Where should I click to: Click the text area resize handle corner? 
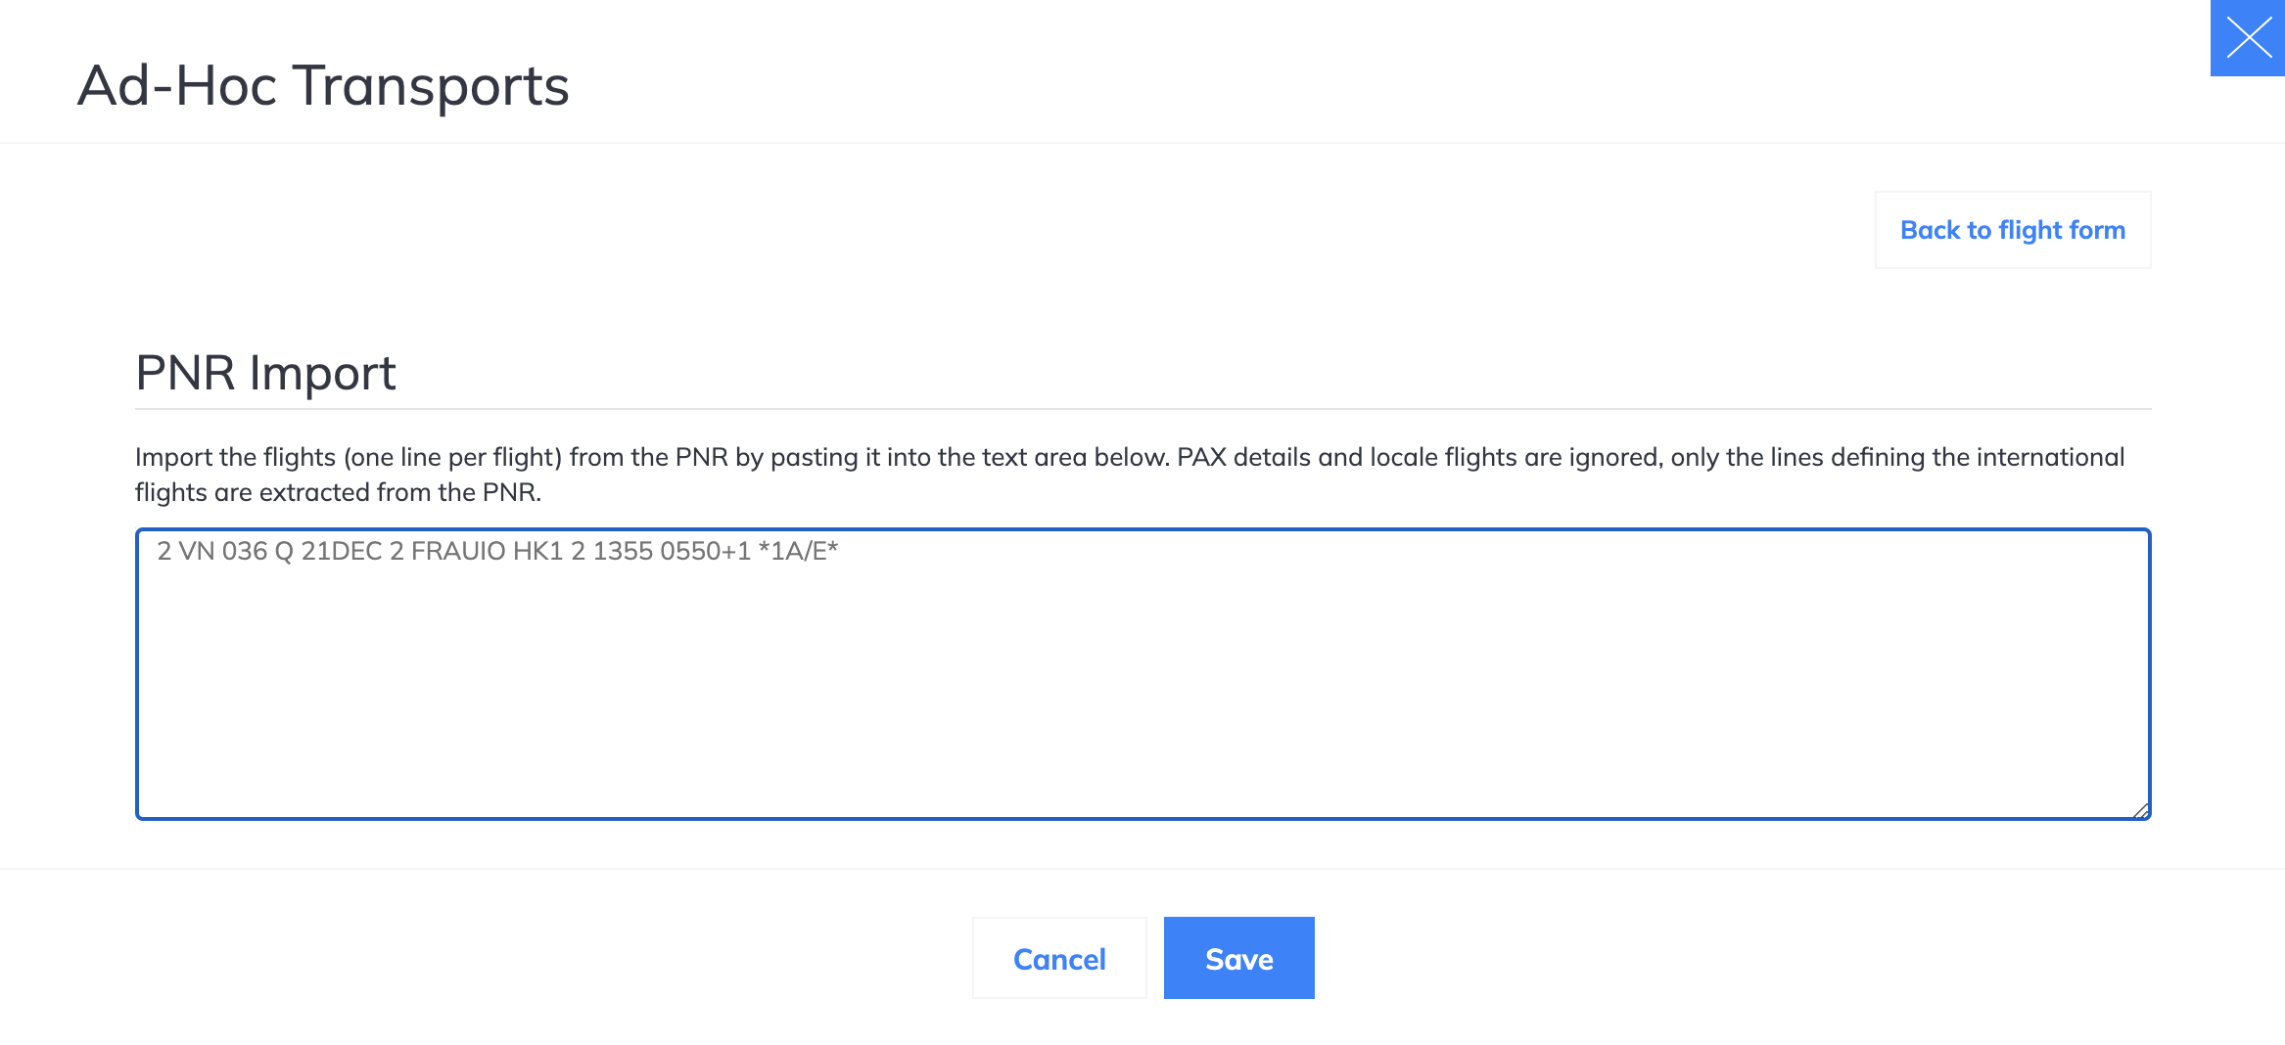coord(2140,810)
